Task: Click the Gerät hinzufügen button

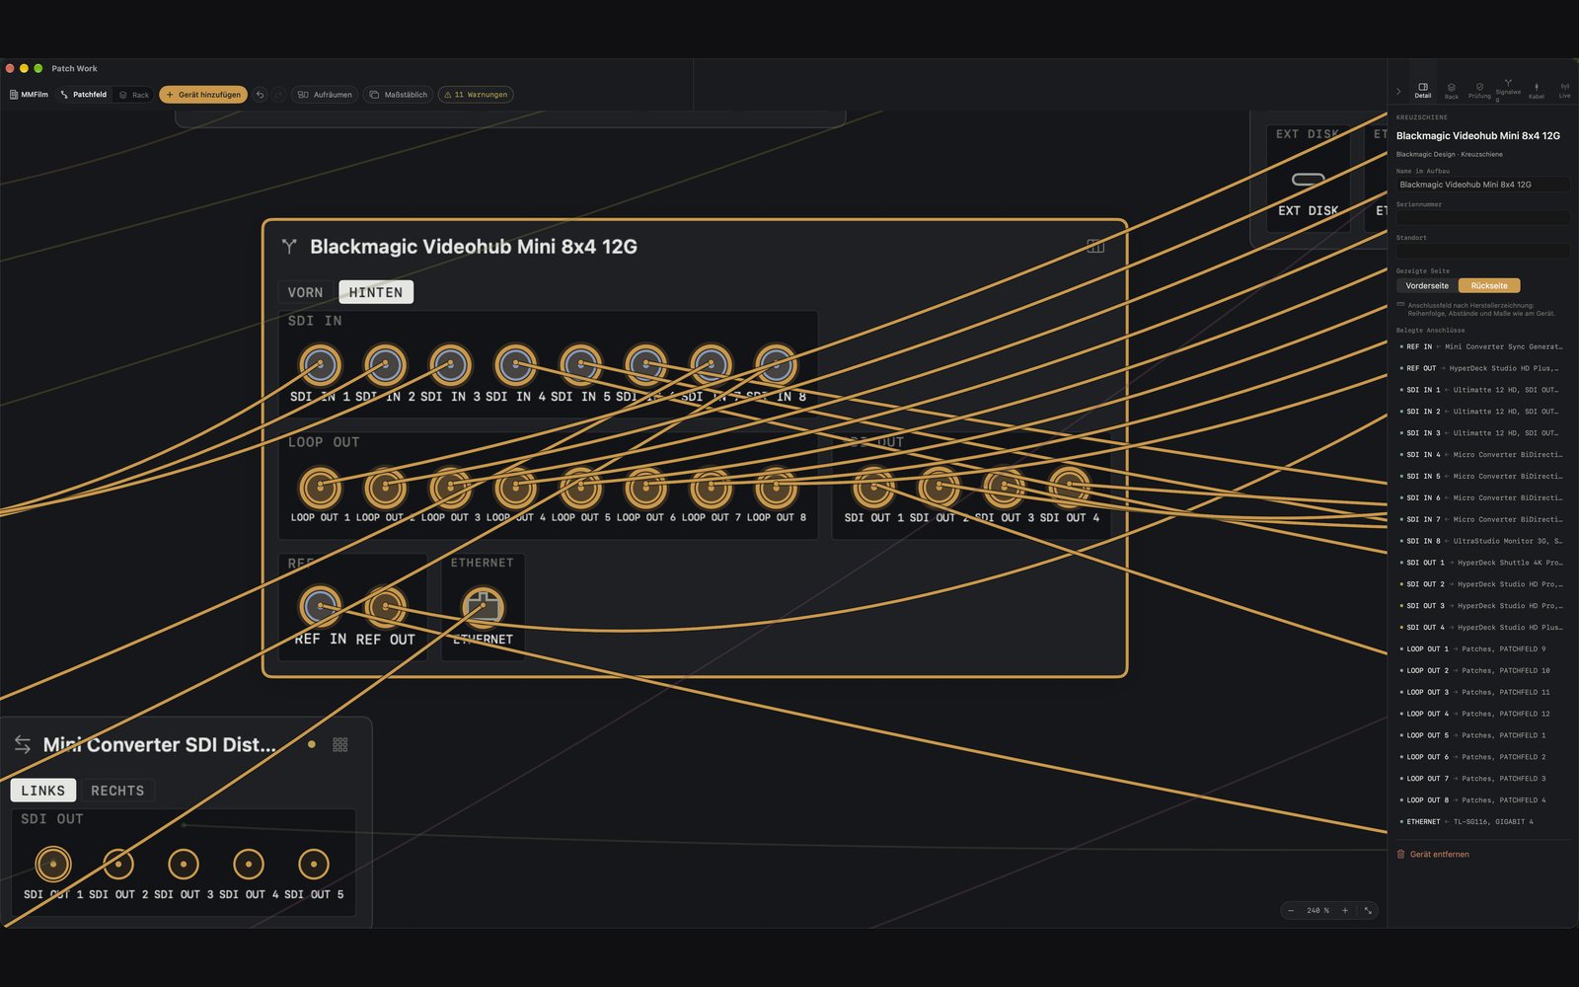Action: [203, 95]
